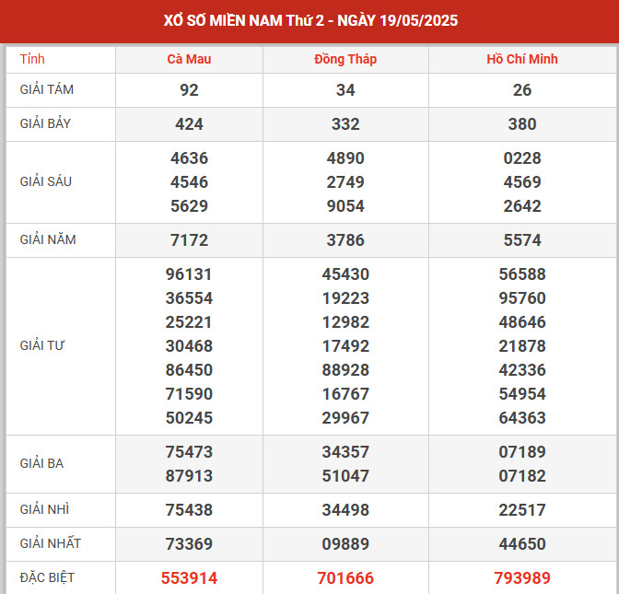Viewport: 619px width, 594px height.
Task: Click giải tư number 54954
Action: [522, 394]
